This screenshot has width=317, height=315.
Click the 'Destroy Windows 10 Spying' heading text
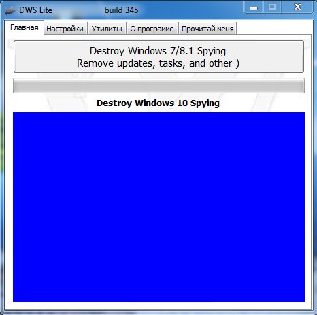tap(158, 103)
